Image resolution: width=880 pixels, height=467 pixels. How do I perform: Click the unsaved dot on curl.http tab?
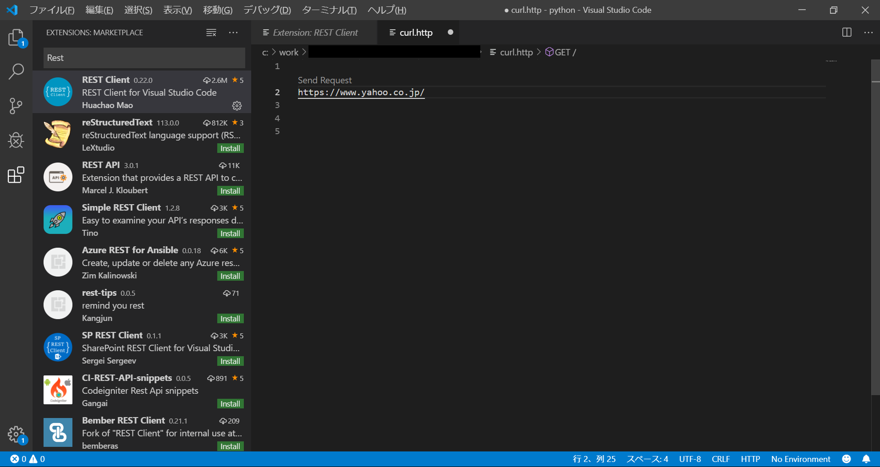(x=451, y=33)
